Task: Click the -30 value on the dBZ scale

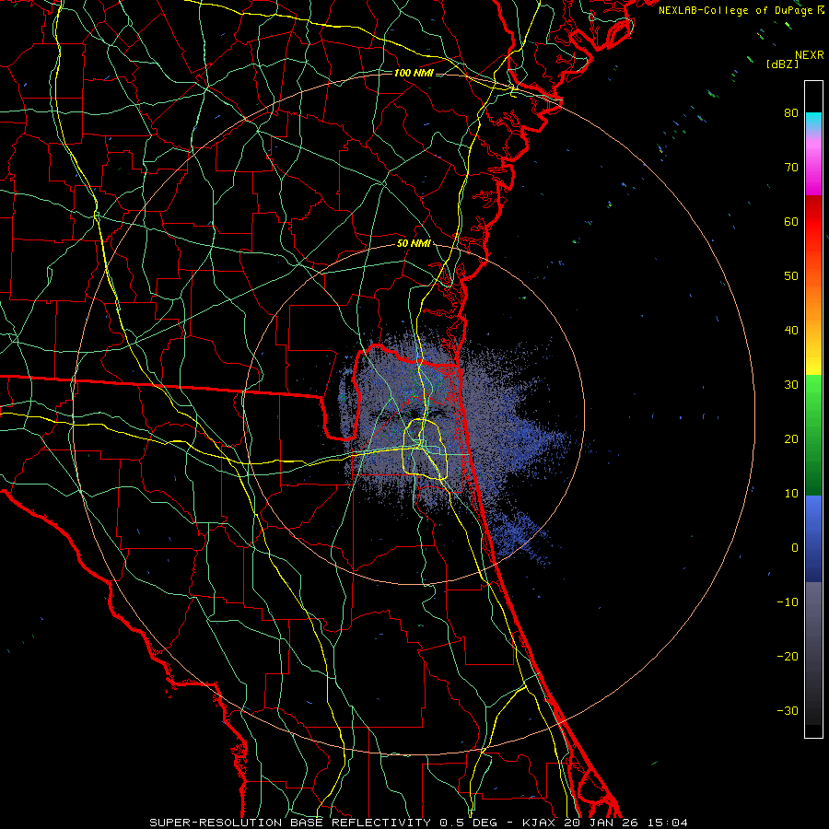Action: 788,710
